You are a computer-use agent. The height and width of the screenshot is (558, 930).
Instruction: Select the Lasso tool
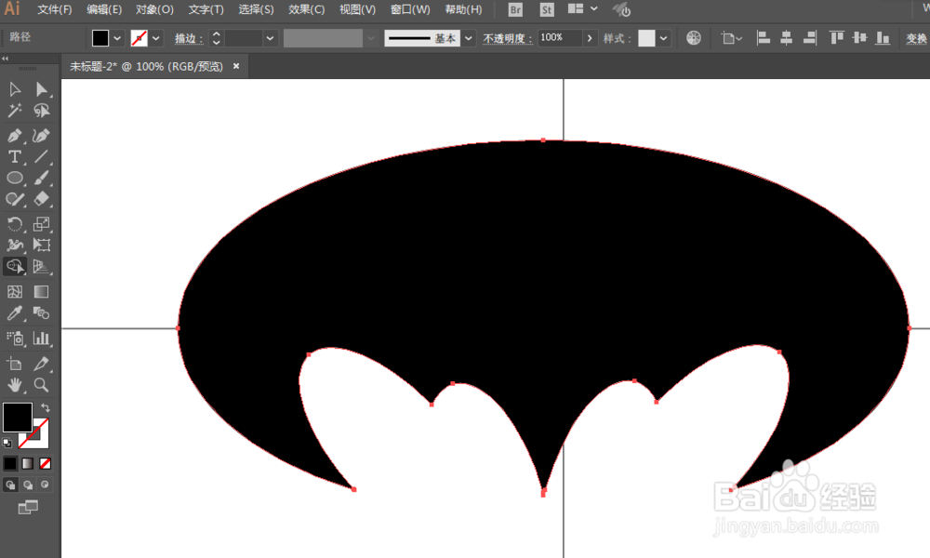[42, 111]
